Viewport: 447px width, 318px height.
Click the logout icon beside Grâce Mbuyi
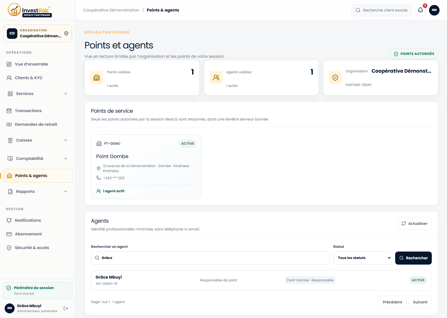click(66, 308)
